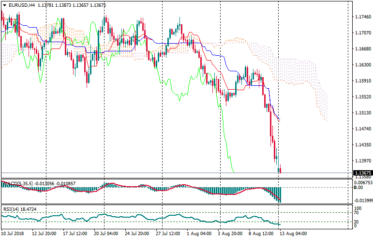
Task: Click the 20 Jul 04:00 time label
Action: (x=105, y=234)
